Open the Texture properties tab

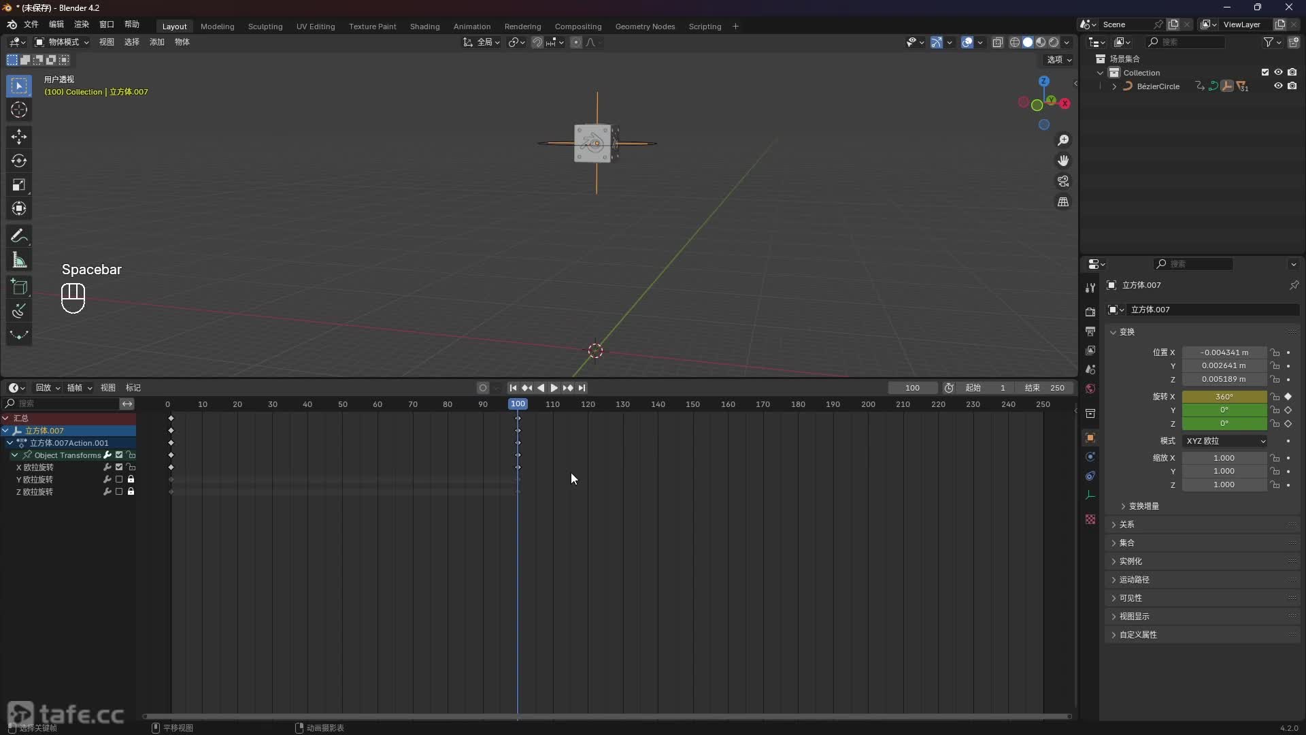pyautogui.click(x=1090, y=519)
